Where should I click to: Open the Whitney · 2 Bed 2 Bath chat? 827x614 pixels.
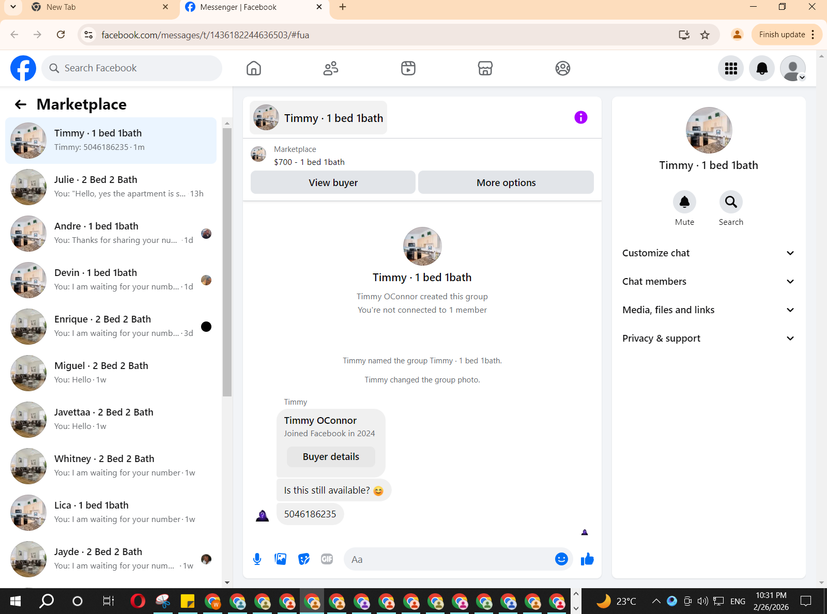pos(111,466)
